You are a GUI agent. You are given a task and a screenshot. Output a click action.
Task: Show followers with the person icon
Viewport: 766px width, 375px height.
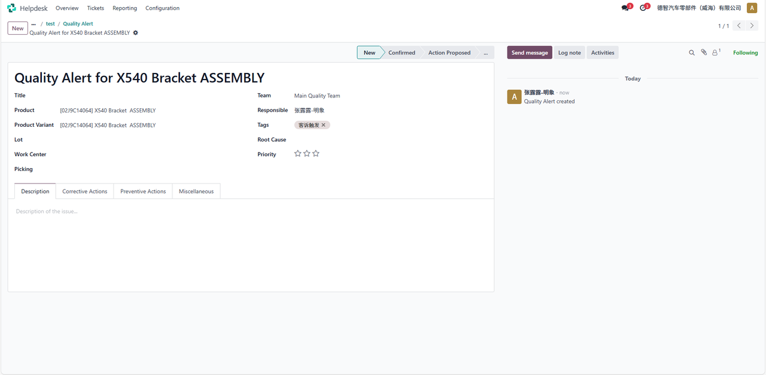[x=715, y=53]
